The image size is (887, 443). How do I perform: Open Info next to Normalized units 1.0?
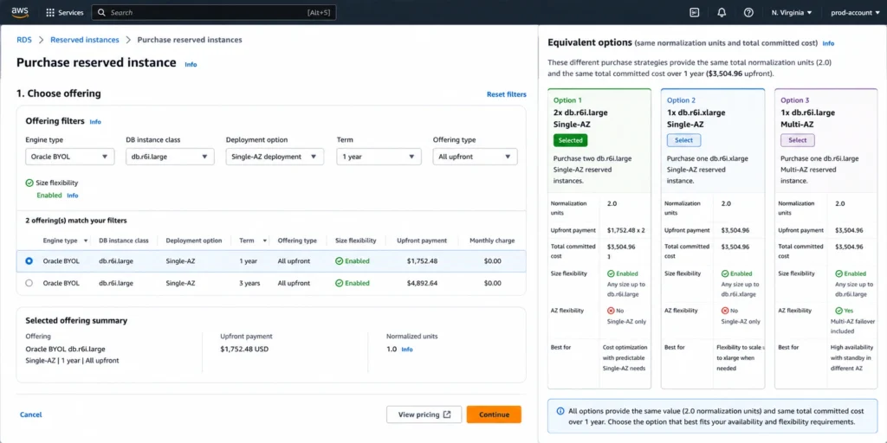[407, 350]
